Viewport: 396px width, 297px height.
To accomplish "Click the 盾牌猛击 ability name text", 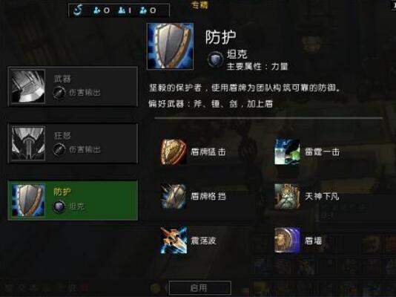I will click(208, 152).
